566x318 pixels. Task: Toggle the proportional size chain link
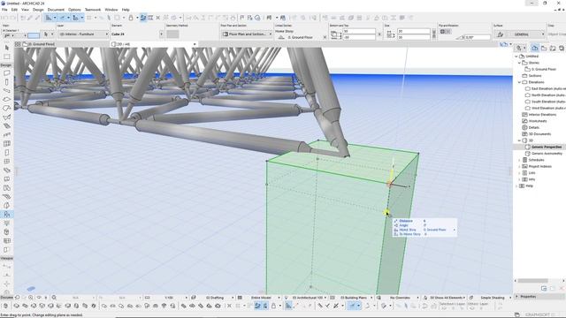coord(434,34)
